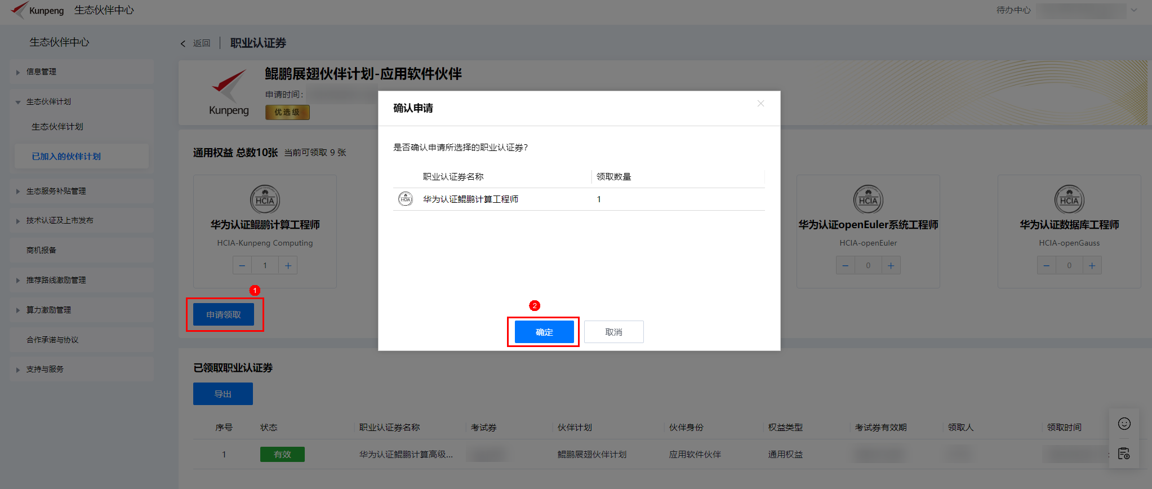Image resolution: width=1152 pixels, height=489 pixels.
Task: Click HCIA icon in dialog table row
Action: click(406, 199)
